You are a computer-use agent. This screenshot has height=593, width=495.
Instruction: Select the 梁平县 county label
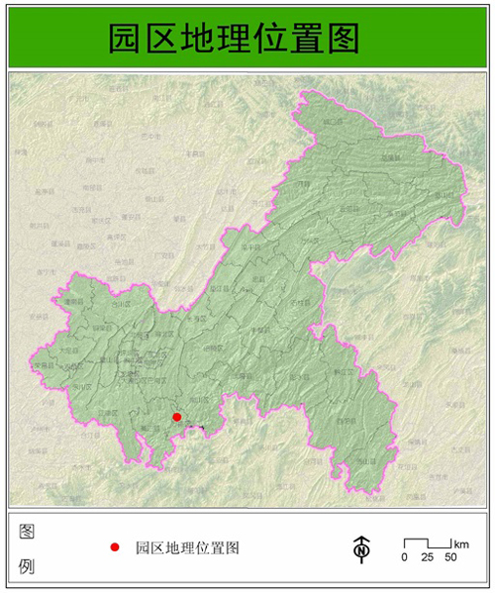coord(251,247)
